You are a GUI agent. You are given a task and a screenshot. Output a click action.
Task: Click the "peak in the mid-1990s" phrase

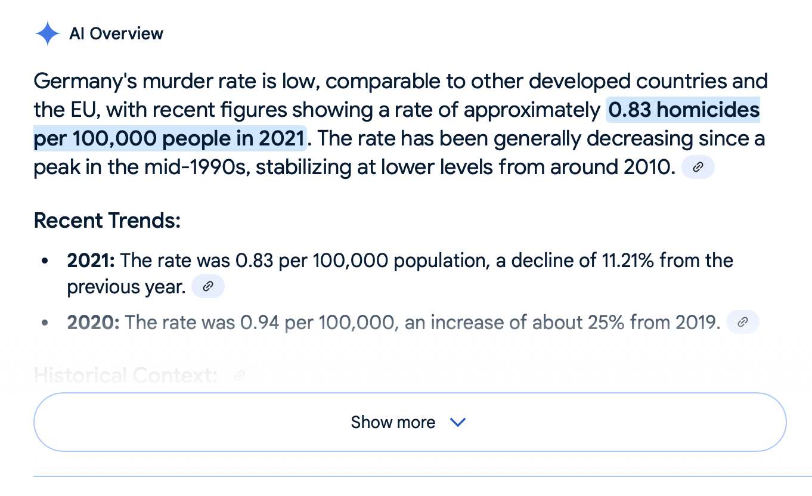pos(140,168)
